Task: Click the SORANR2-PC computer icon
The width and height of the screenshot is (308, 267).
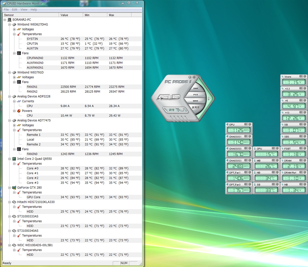Action: tap(9, 20)
